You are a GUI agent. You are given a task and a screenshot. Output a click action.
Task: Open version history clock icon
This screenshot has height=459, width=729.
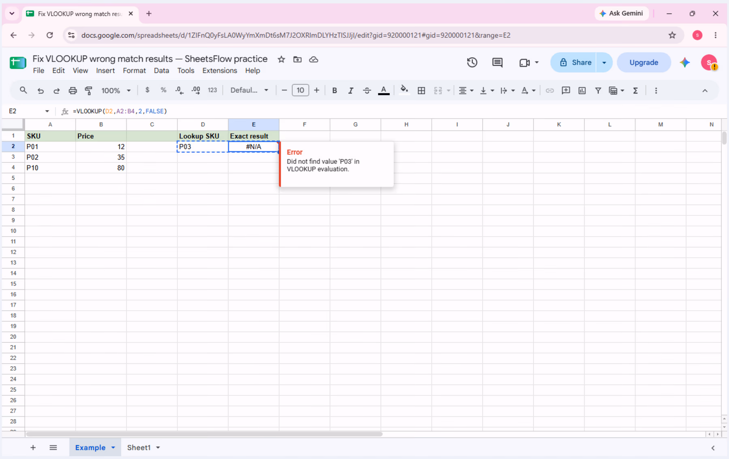tap(472, 62)
